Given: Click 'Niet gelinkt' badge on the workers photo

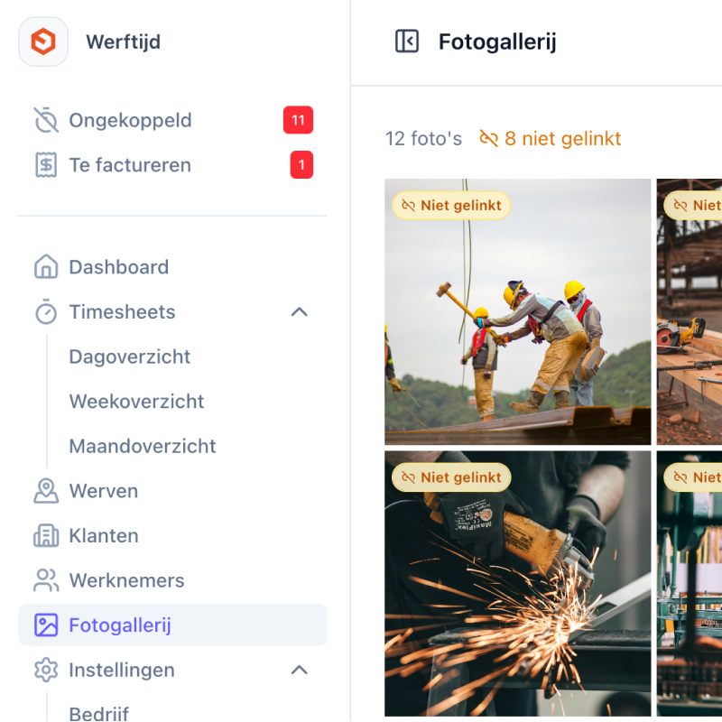Looking at the screenshot, I should (451, 206).
